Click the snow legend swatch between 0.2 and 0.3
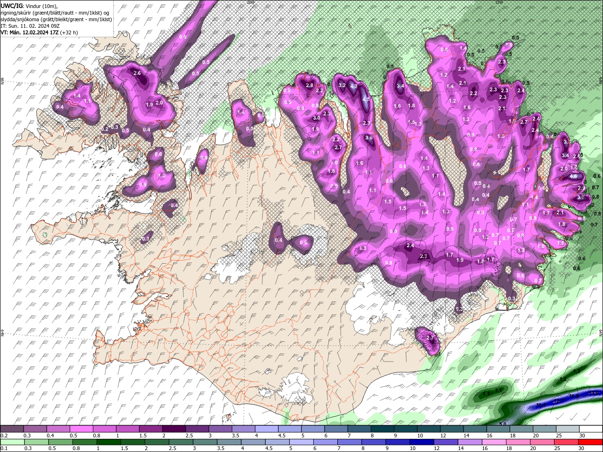This screenshot has height=452, width=603. pos(12,429)
